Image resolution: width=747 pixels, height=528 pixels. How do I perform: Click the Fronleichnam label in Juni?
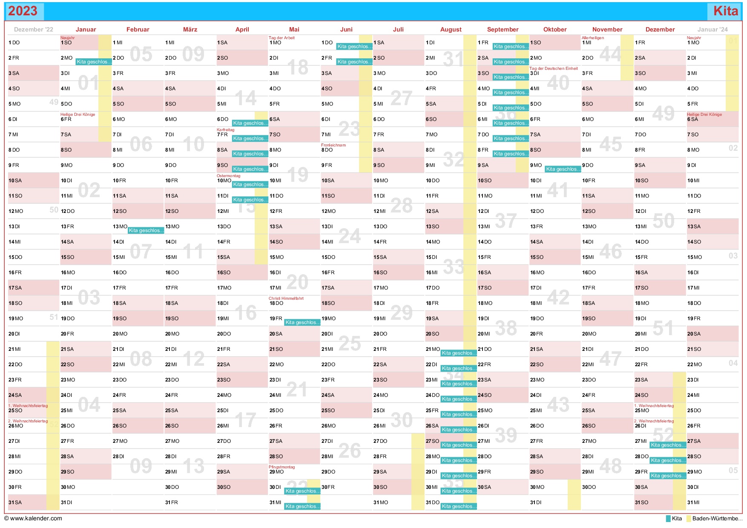(333, 145)
